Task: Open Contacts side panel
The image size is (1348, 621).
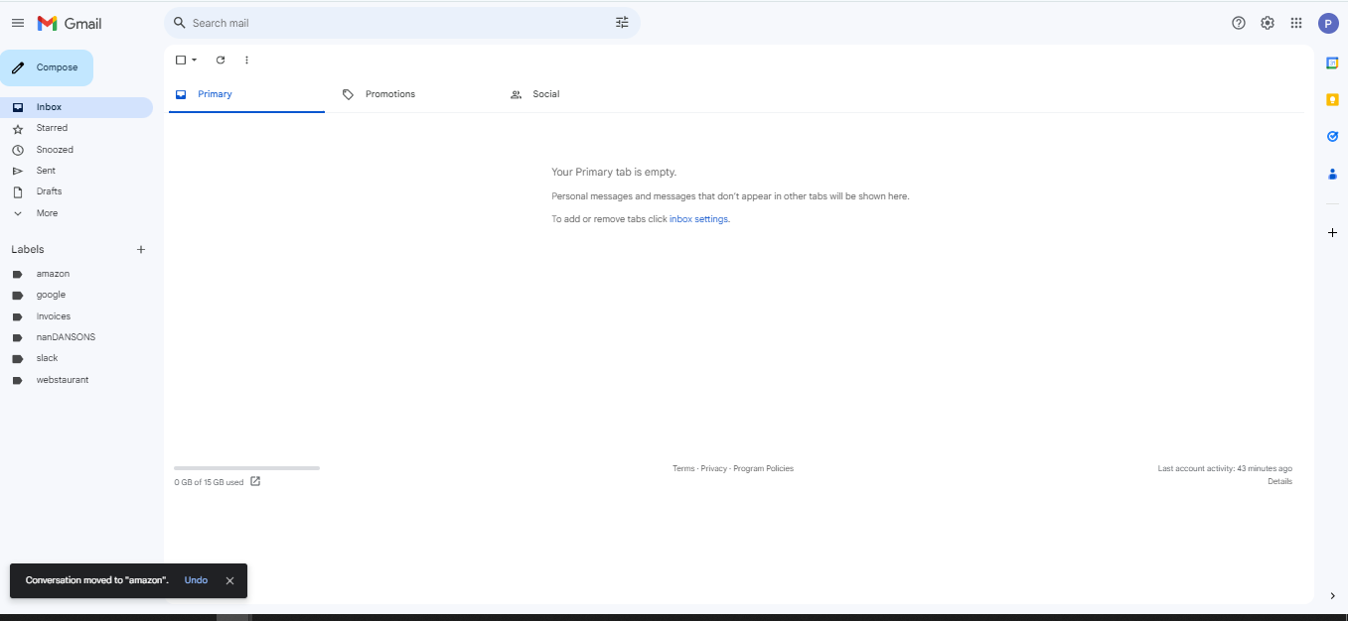Action: pyautogui.click(x=1332, y=174)
